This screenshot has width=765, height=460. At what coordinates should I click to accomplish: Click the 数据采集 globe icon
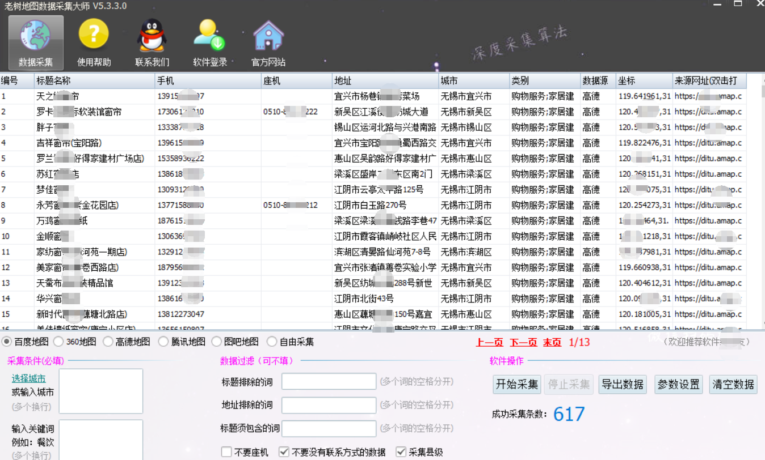(36, 36)
